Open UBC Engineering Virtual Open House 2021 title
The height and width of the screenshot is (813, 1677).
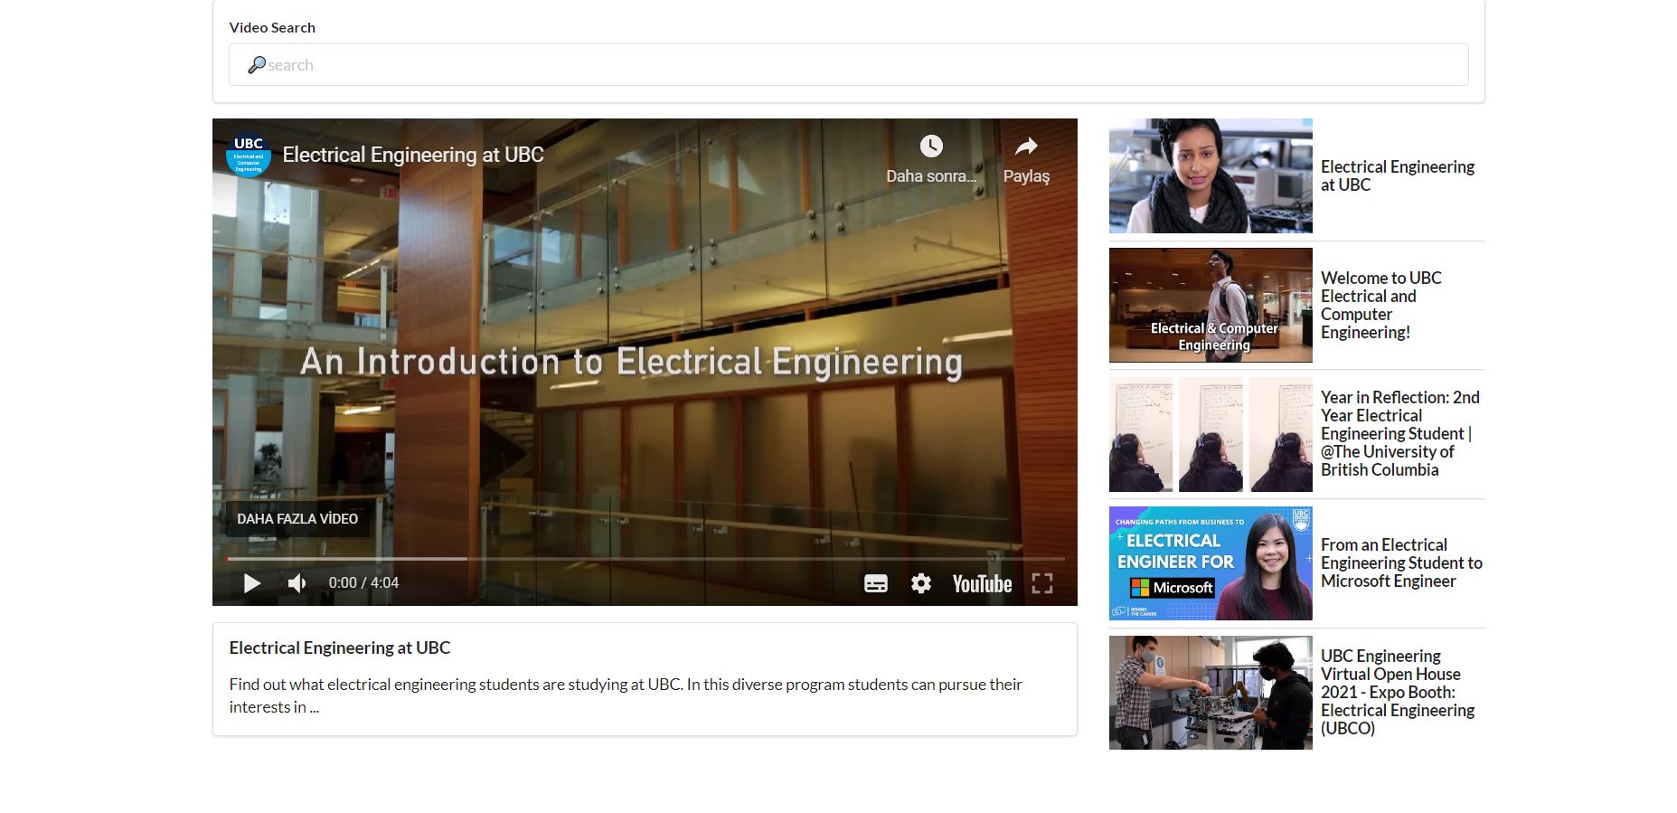pos(1398,692)
